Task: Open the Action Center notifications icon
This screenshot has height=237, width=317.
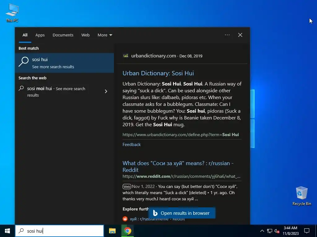Action: coord(307,231)
